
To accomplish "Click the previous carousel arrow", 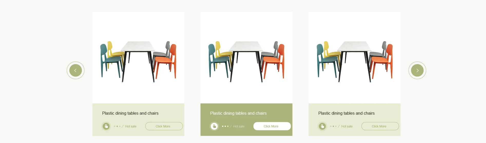I will (x=75, y=70).
